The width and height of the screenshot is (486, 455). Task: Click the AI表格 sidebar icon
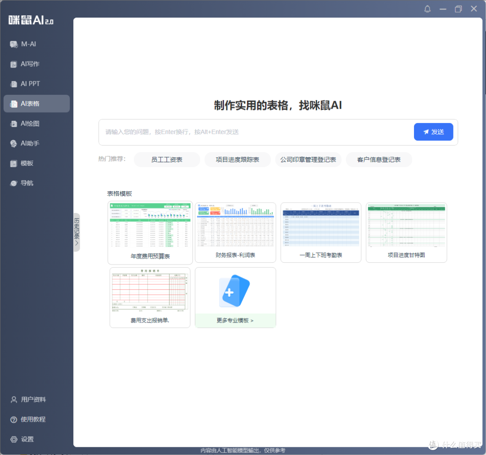point(13,104)
